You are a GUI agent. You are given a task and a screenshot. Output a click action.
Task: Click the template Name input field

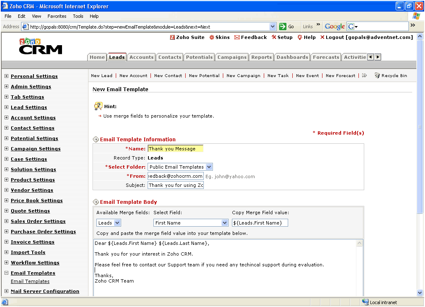click(x=175, y=149)
